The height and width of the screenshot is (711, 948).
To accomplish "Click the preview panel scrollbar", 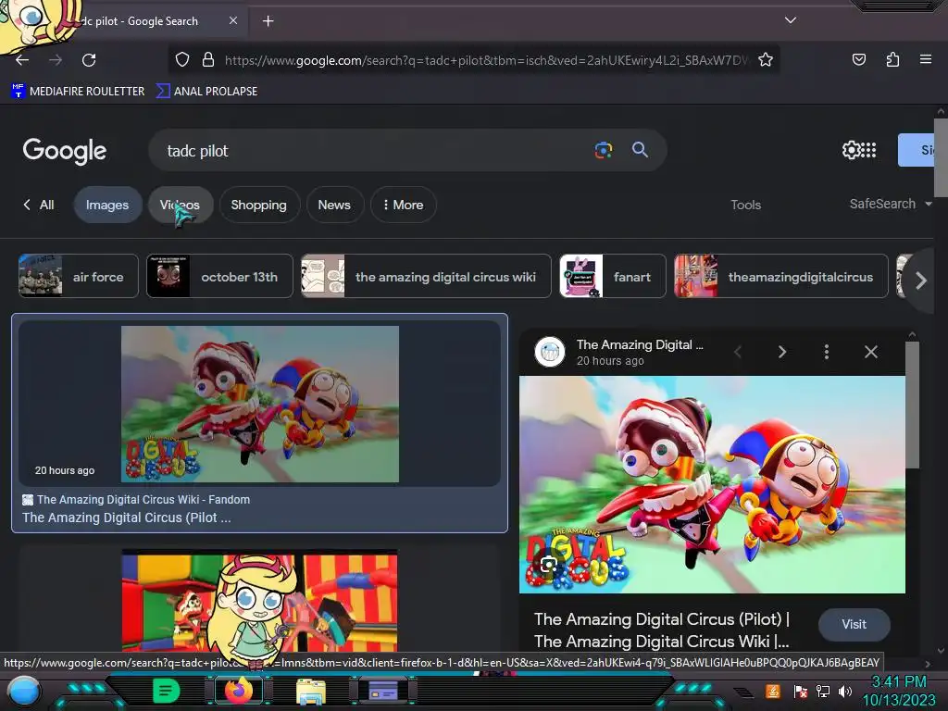I will click(912, 405).
